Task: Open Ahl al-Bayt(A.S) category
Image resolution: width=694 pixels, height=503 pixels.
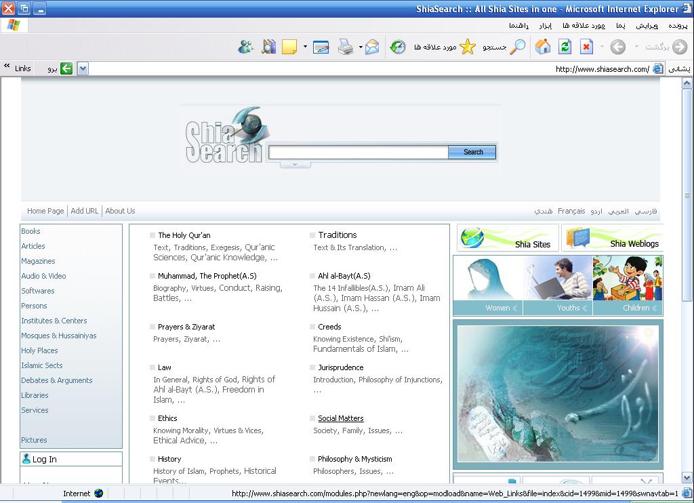Action: (x=344, y=276)
